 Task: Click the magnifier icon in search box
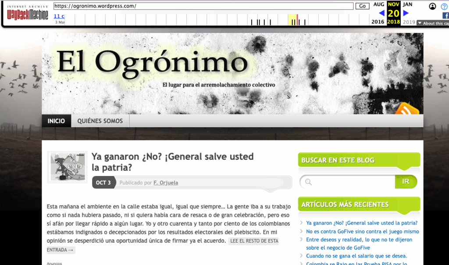309,182
